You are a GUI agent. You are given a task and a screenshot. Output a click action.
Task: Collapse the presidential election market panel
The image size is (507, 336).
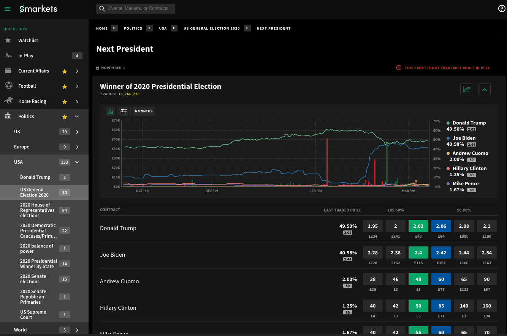[x=484, y=89]
